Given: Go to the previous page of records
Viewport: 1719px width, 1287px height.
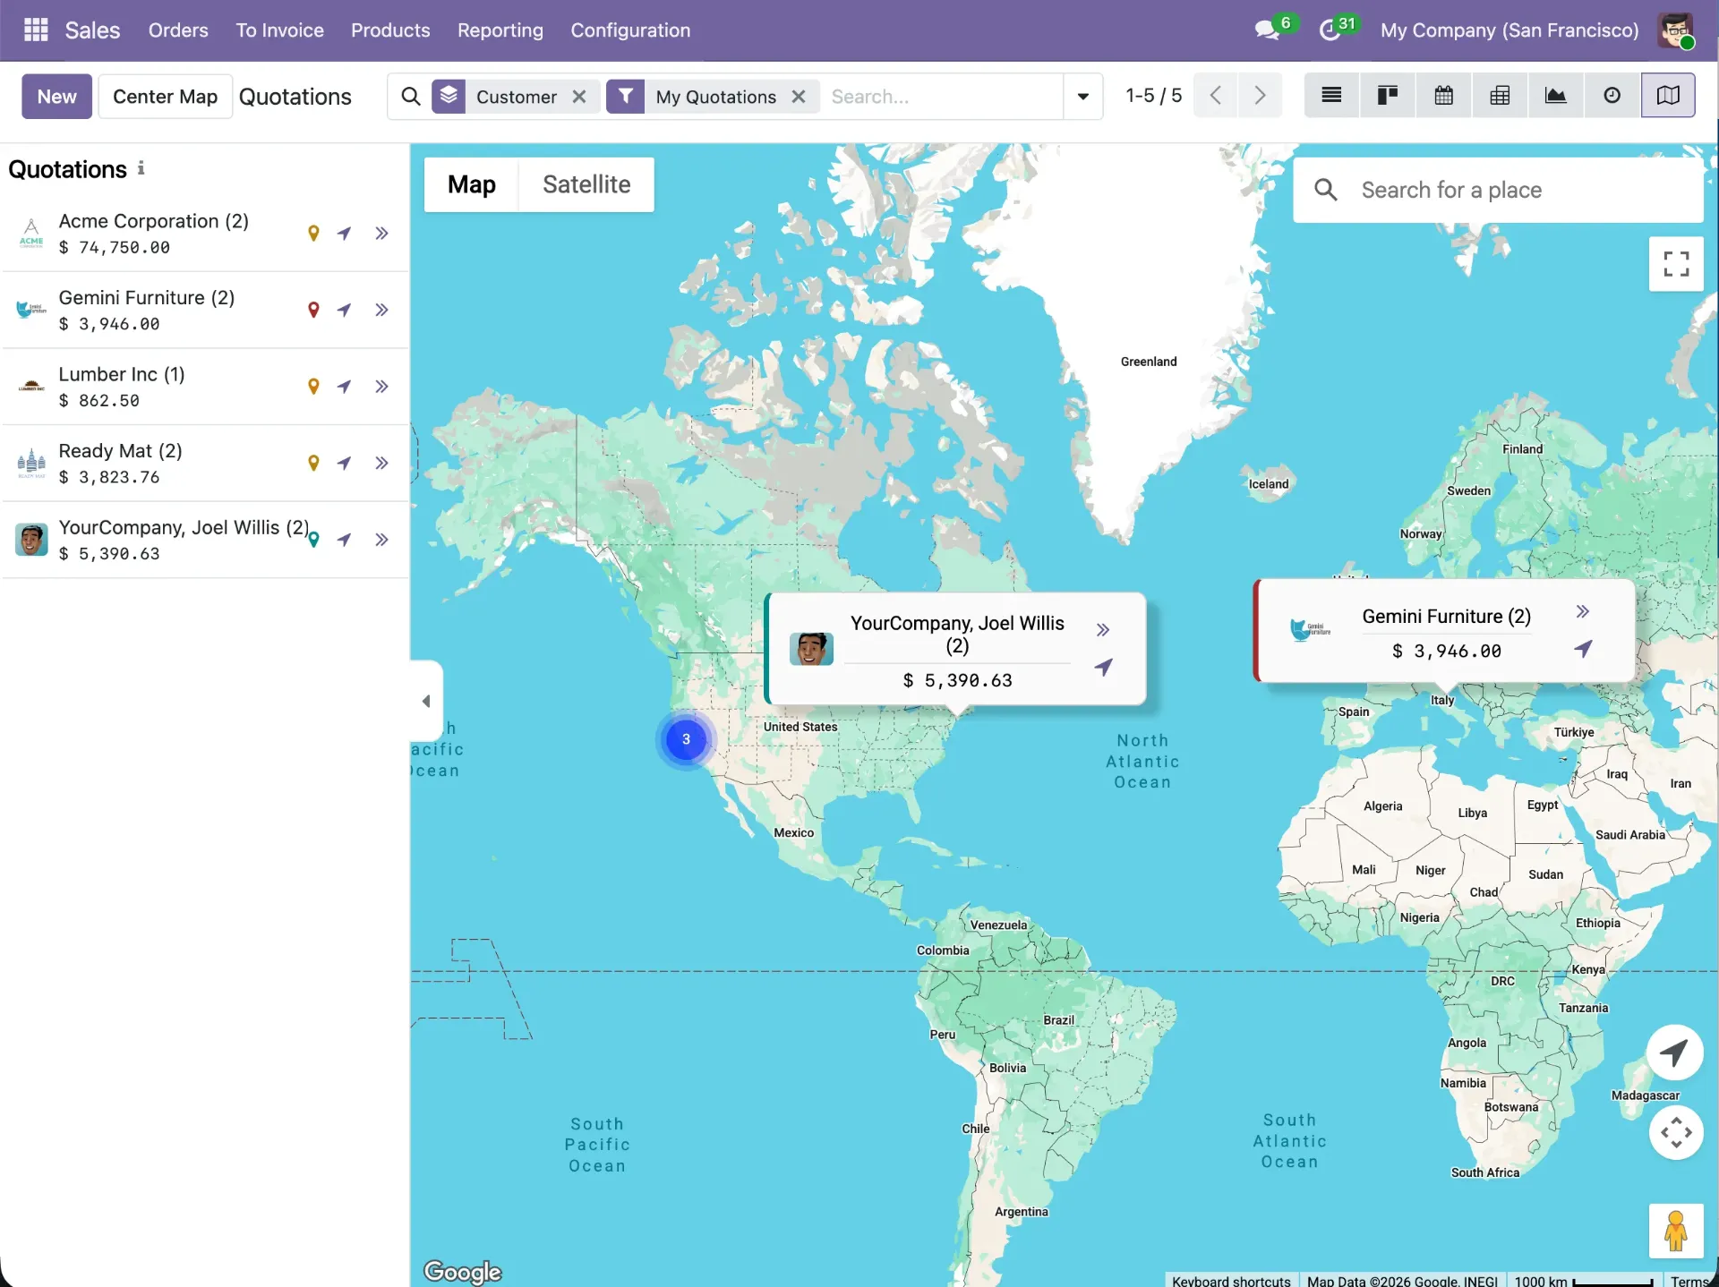Looking at the screenshot, I should point(1215,95).
